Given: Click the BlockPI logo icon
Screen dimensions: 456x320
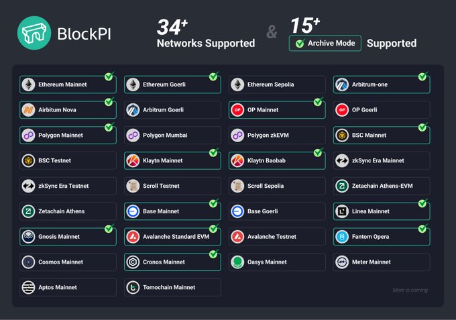Looking at the screenshot, I should (x=34, y=33).
